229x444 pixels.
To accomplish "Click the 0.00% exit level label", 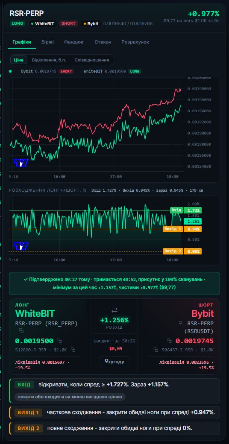I will pos(193,251).
